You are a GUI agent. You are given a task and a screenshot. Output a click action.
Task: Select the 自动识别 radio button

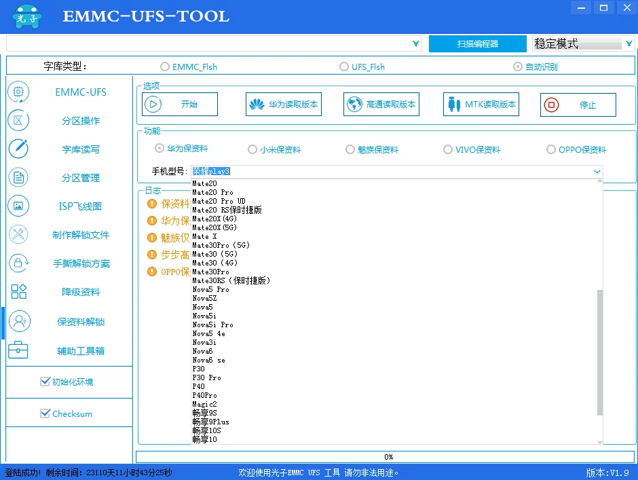(x=518, y=67)
